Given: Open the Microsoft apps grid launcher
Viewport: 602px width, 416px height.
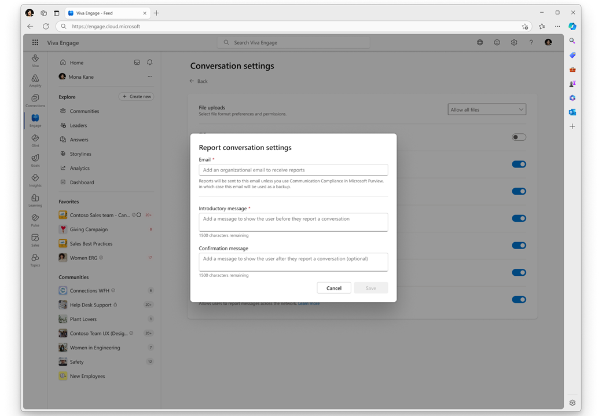Looking at the screenshot, I should [x=35, y=42].
